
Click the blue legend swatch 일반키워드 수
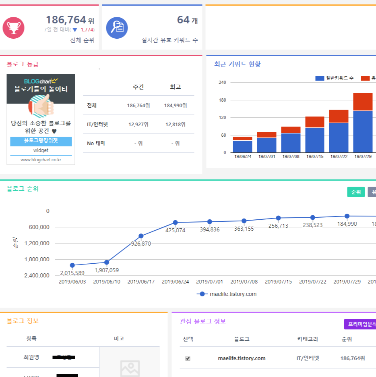pyautogui.click(x=320, y=78)
